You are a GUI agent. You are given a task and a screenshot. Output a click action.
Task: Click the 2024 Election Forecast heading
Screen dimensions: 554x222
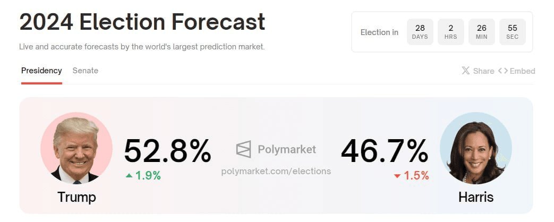pyautogui.click(x=142, y=22)
